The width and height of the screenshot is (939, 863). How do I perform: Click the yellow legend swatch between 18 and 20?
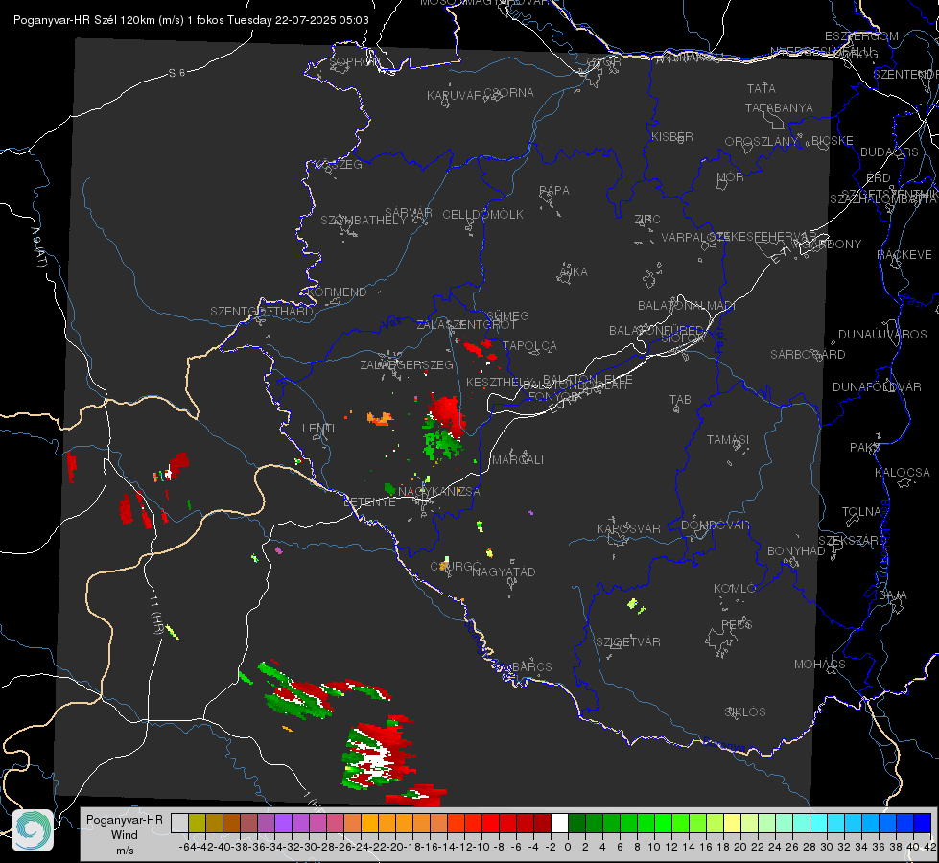732,824
